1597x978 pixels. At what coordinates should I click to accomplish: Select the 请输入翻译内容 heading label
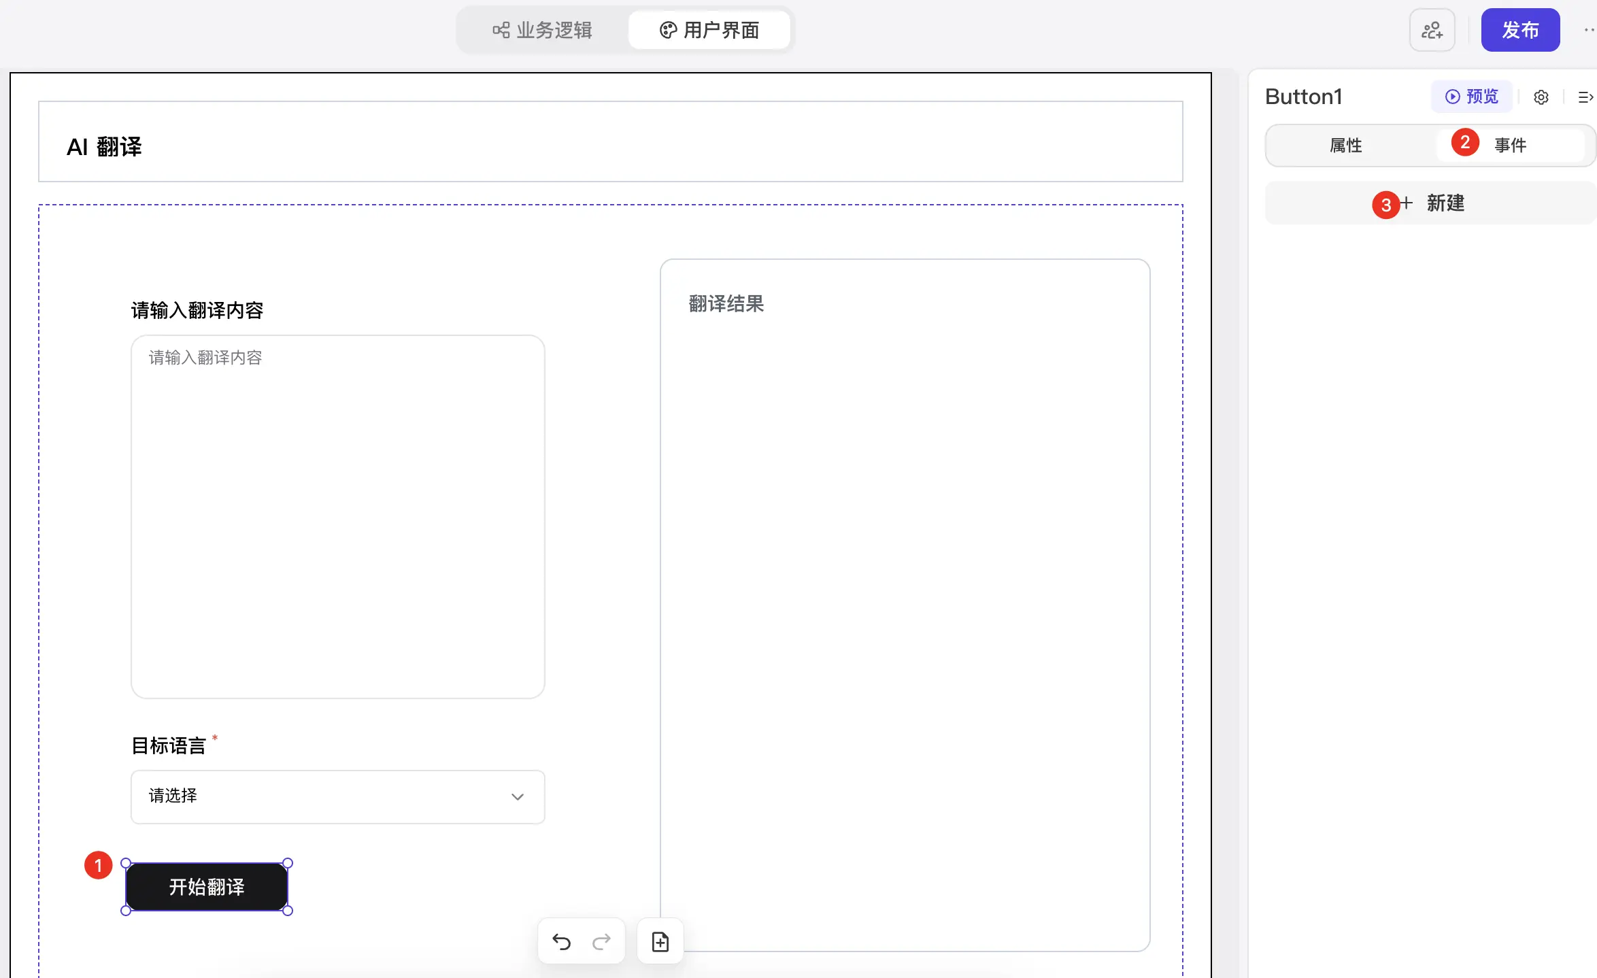pos(197,310)
